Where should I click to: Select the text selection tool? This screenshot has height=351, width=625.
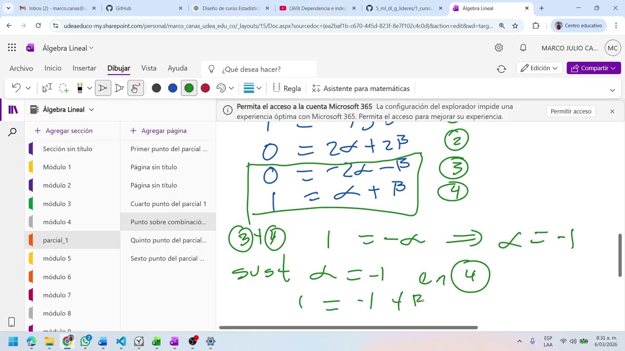[x=47, y=88]
